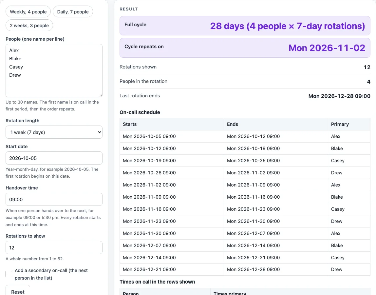Image resolution: width=376 pixels, height=295 pixels.
Task: Click "Blake" in the 2026-10-12 schedule row
Action: (x=337, y=148)
